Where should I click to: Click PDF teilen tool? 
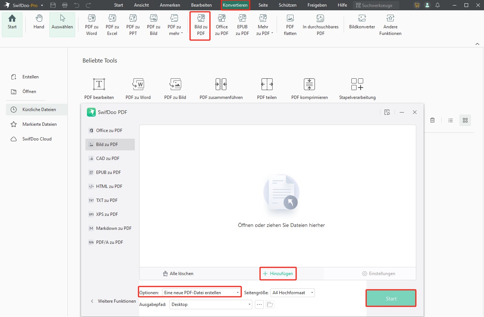pos(267,89)
